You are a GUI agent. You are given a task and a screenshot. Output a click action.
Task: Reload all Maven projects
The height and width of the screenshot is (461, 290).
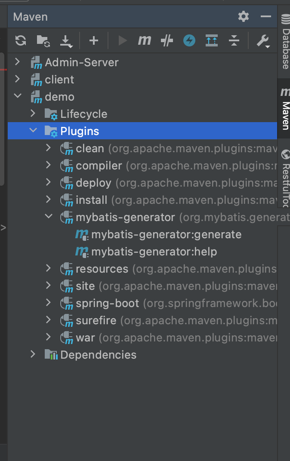tap(21, 40)
